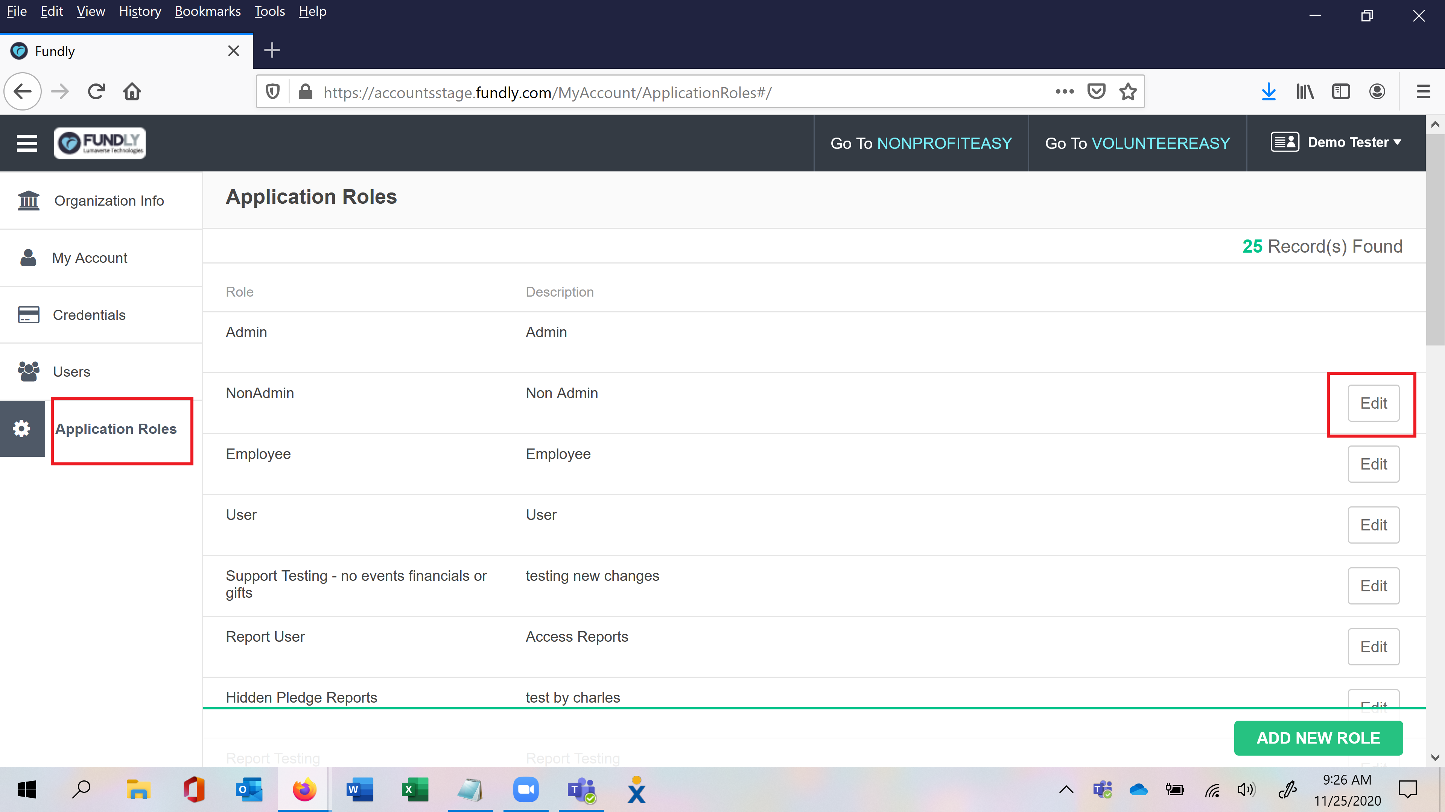Open Firefox downloads panel

[1268, 91]
